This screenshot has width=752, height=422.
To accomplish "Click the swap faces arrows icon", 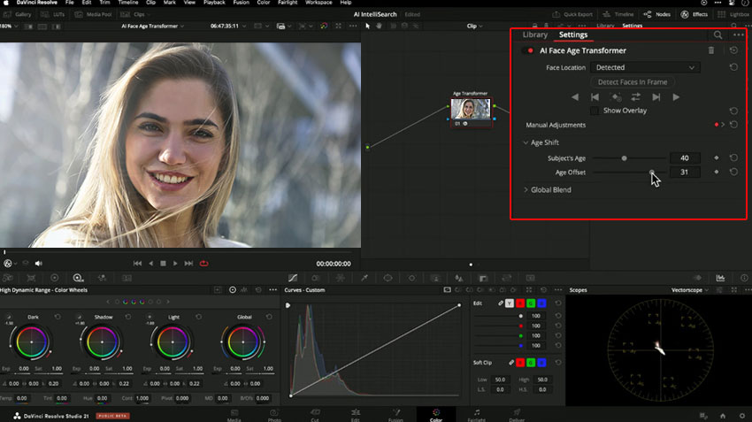I will pyautogui.click(x=635, y=96).
